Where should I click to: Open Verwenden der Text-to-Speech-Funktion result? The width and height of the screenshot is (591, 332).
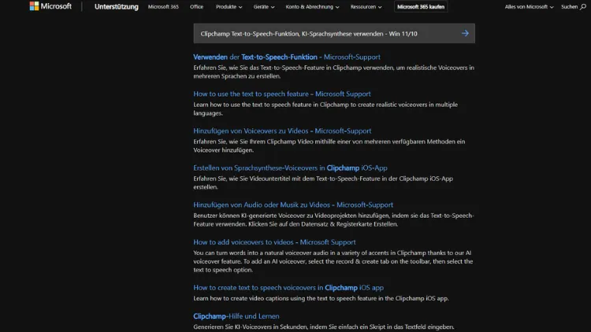(287, 57)
